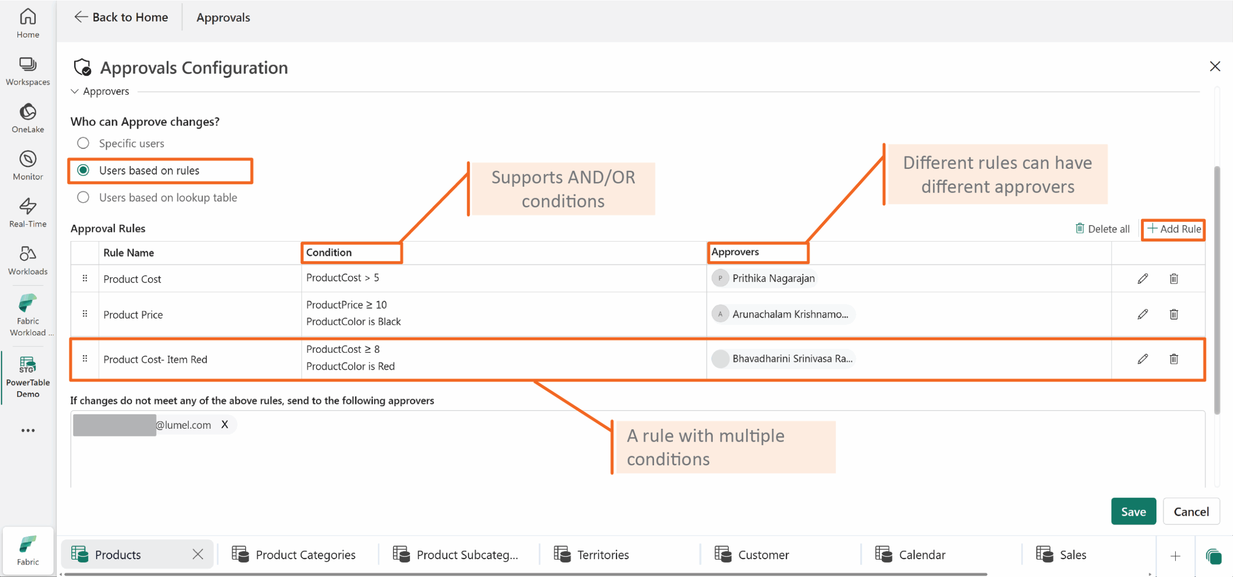Add a new sheet with plus icon
1233x577 pixels.
click(1175, 556)
